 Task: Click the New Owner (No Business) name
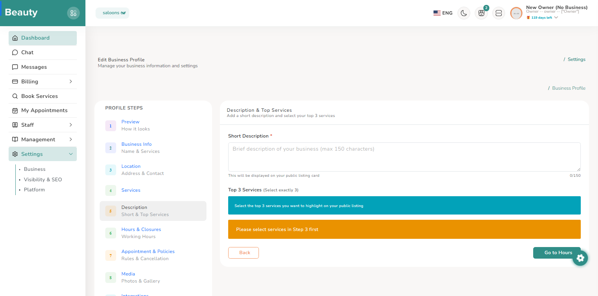coord(557,7)
